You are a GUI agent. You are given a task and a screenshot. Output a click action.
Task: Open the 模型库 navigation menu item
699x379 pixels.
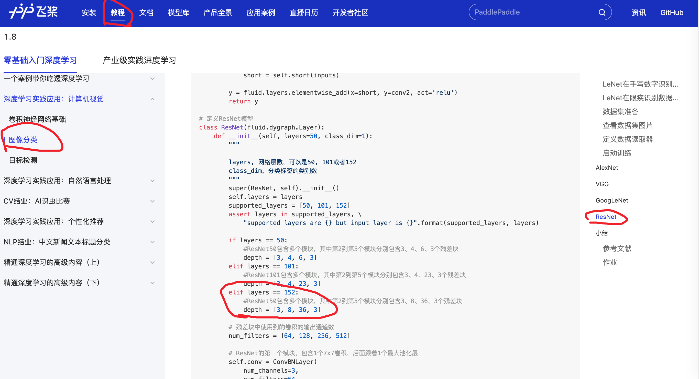[178, 13]
